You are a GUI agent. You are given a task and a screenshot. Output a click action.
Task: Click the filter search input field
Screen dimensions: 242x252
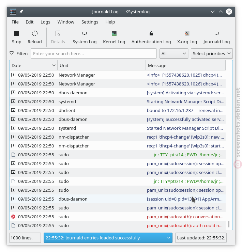[x=94, y=53]
